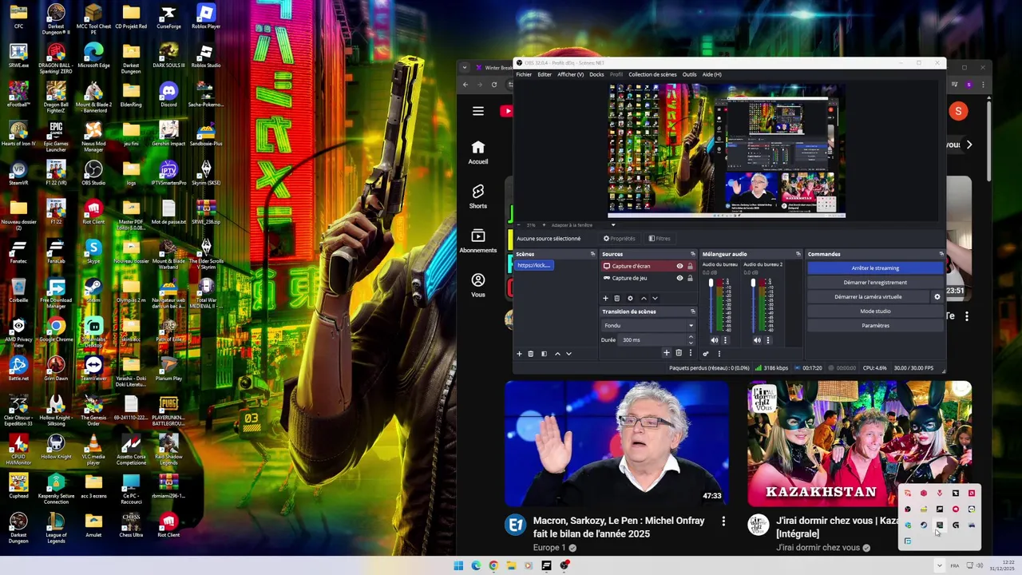The height and width of the screenshot is (575, 1022).
Task: Delete selected source with Sources trash icon
Action: coord(617,298)
